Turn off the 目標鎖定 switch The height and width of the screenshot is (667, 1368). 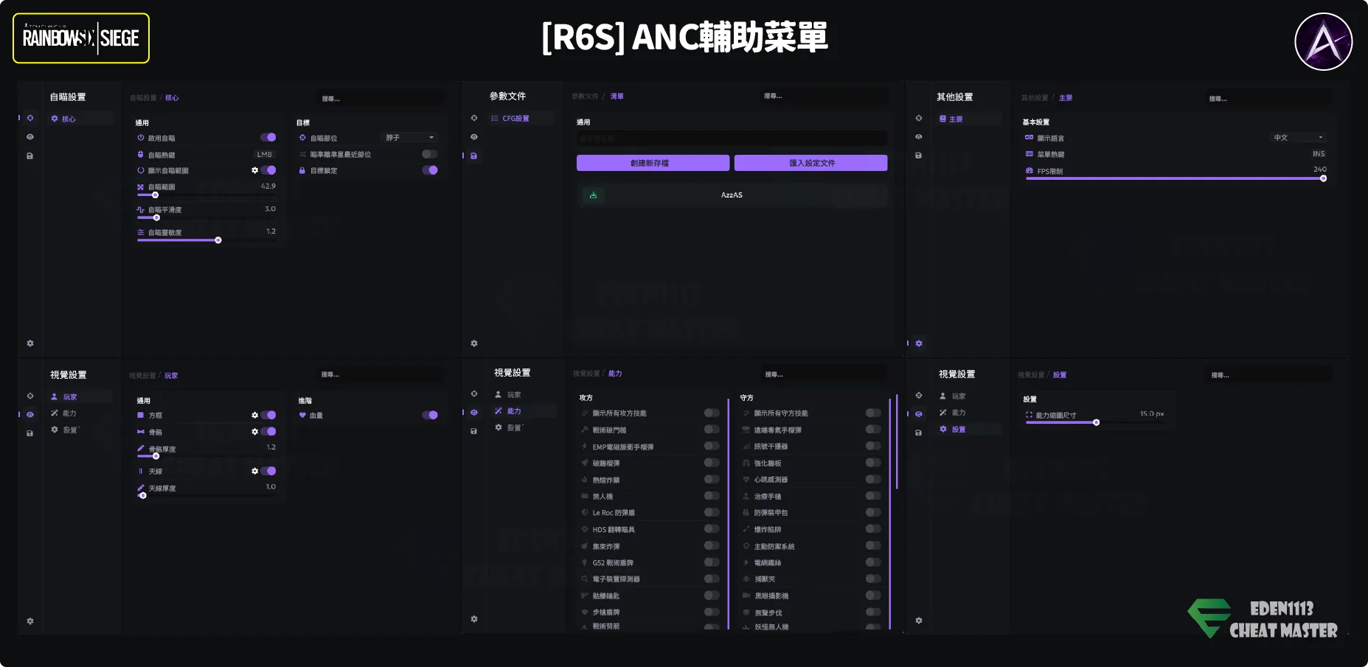click(430, 170)
